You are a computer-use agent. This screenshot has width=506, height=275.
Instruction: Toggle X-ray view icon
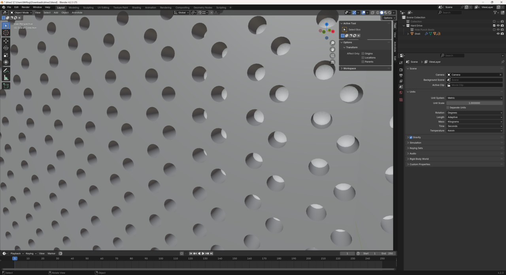pyautogui.click(x=372, y=13)
